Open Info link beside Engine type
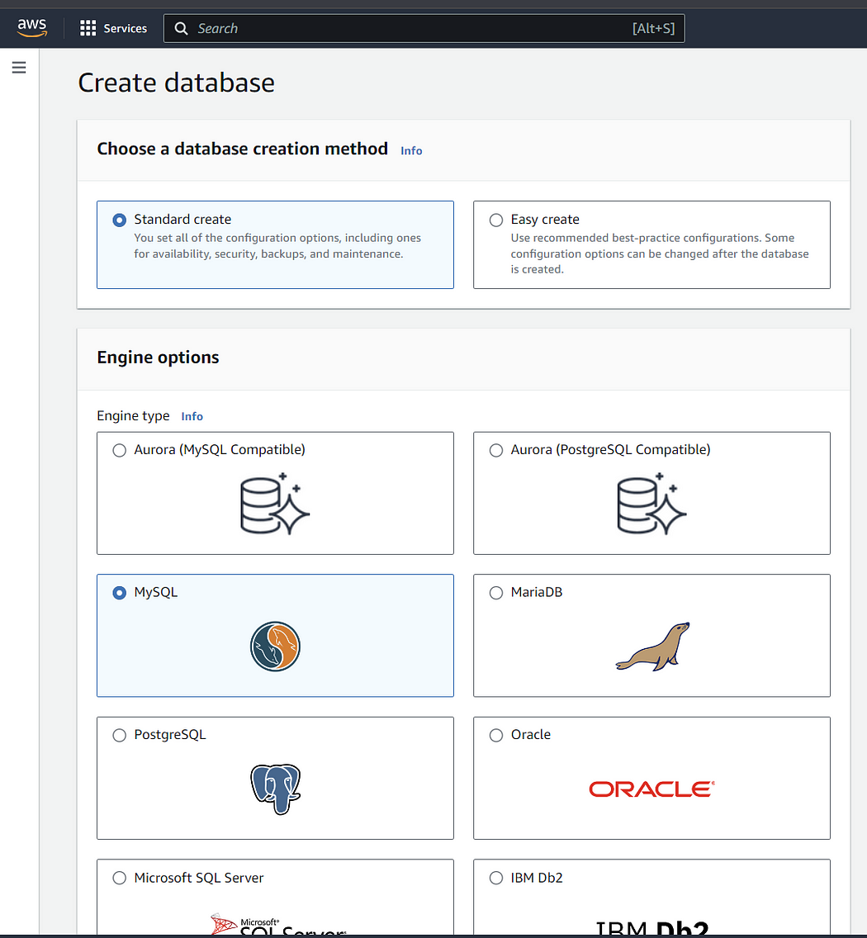The width and height of the screenshot is (867, 938). tap(192, 416)
